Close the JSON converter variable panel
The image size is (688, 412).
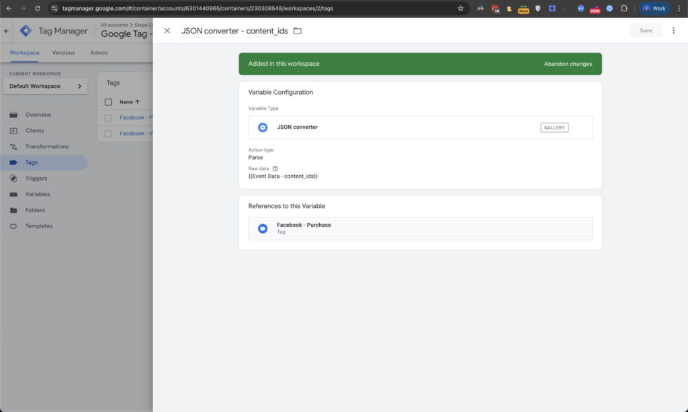pos(167,31)
